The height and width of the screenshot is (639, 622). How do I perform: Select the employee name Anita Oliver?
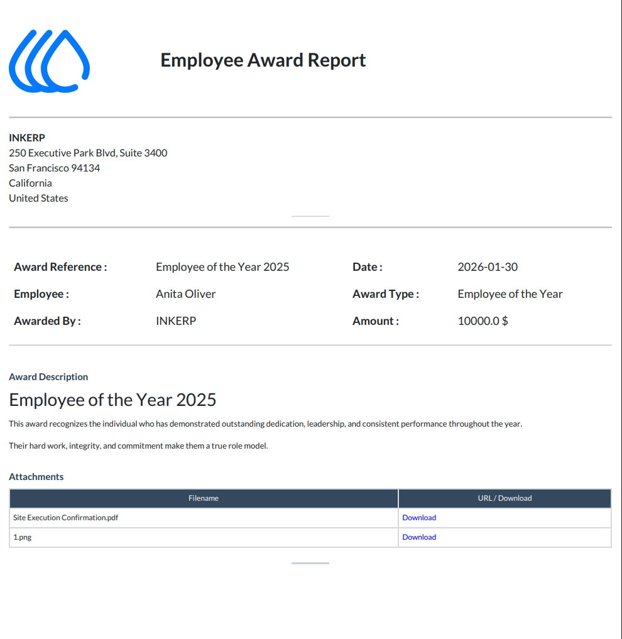click(185, 294)
